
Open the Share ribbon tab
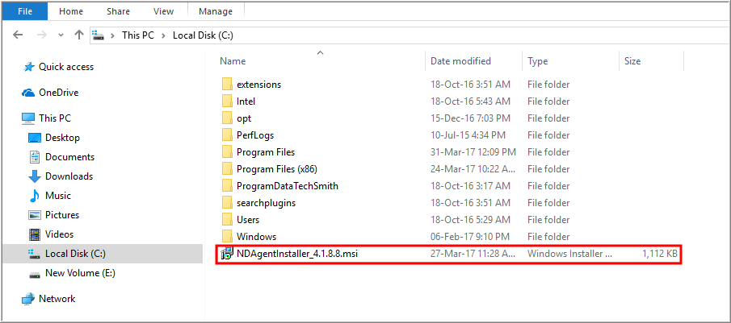coord(118,11)
